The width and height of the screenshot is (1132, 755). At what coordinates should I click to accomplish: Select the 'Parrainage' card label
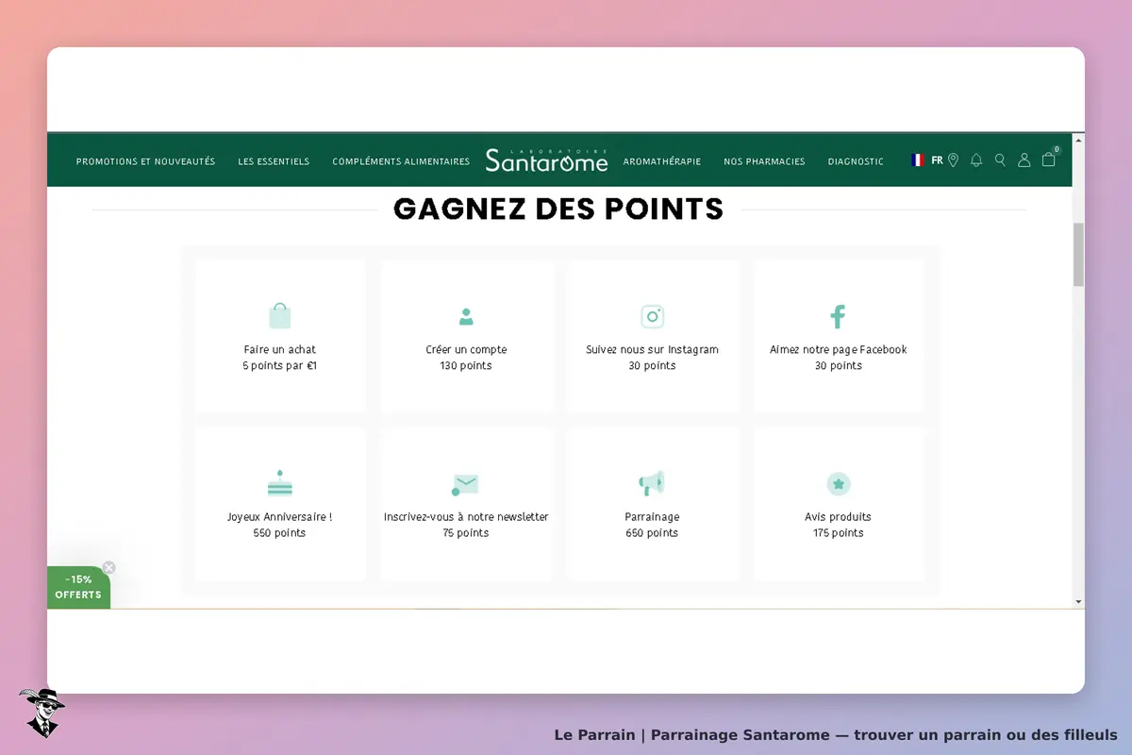[x=652, y=516]
